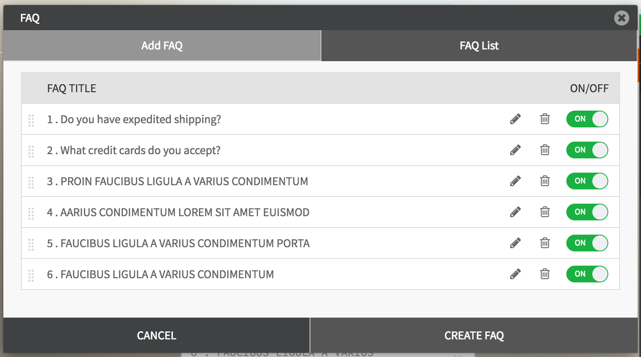Click the CREATE FAQ button
This screenshot has width=641, height=357.
tap(474, 336)
